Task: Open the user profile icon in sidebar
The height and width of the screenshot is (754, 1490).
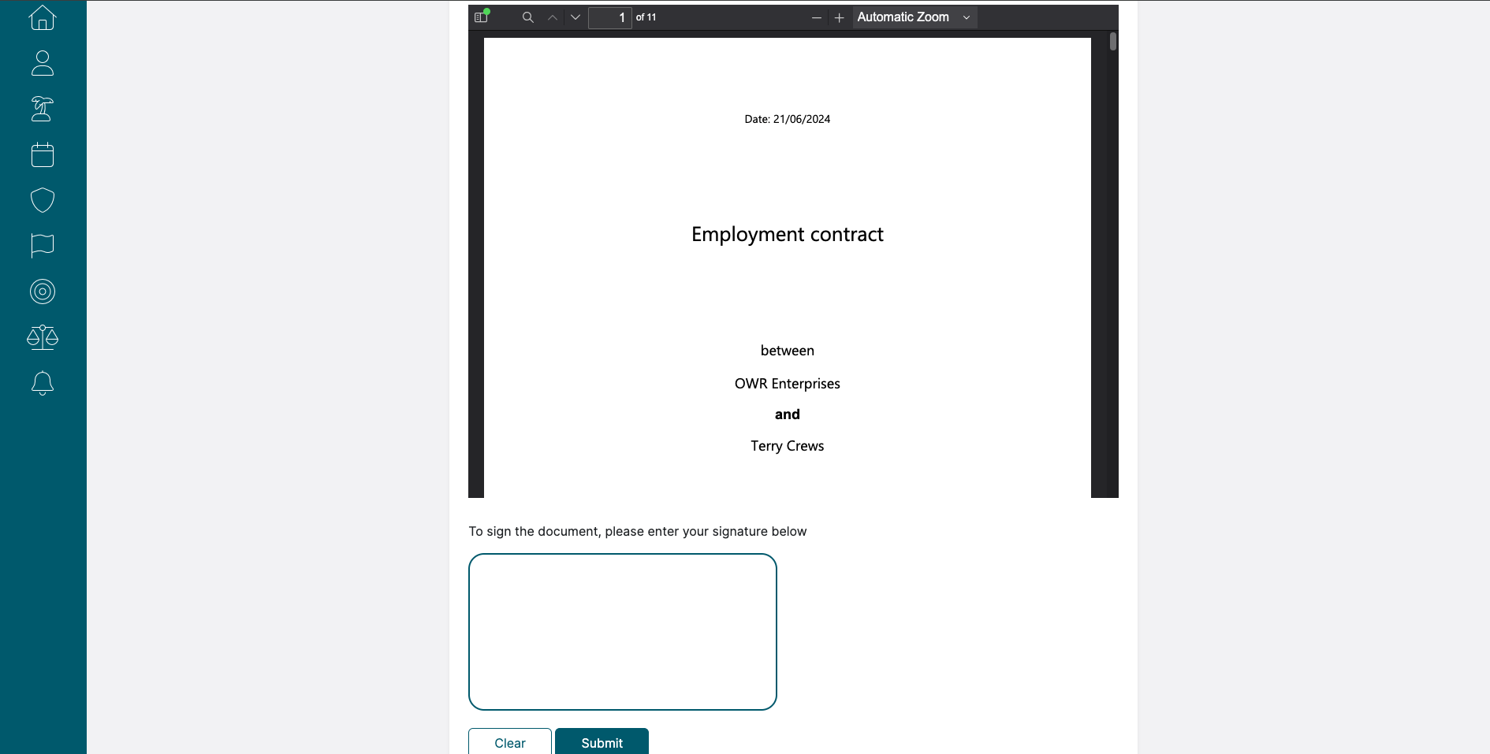Action: click(43, 63)
